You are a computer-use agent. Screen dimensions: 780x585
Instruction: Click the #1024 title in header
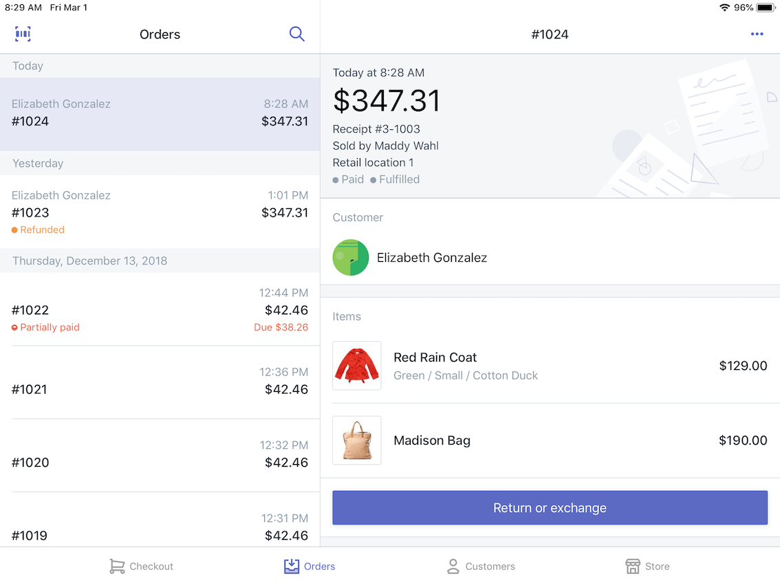[550, 34]
